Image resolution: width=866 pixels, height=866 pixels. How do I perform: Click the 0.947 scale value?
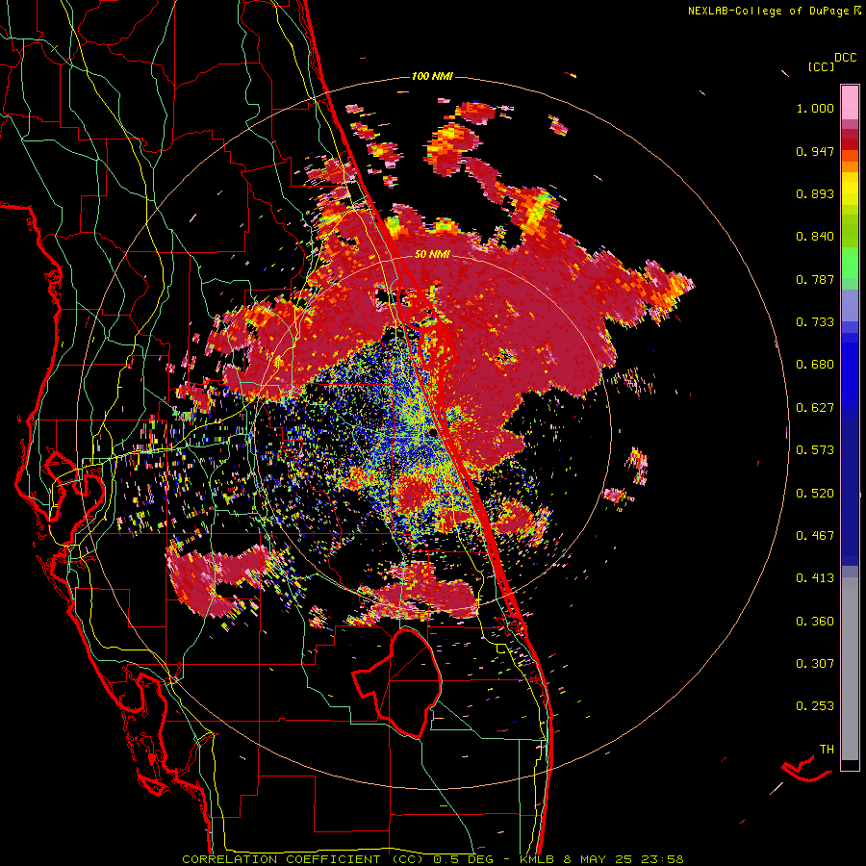click(815, 151)
